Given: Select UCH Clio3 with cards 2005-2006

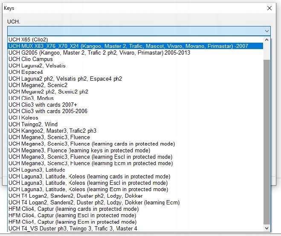Looking at the screenshot, I should pyautogui.click(x=136, y=111).
